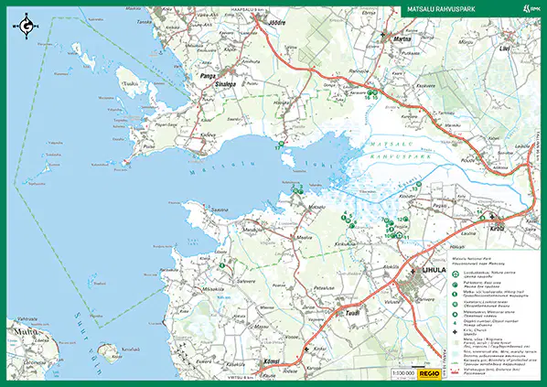This screenshot has height=387, width=547.
Task: Click the church cross at Lihula
Action: 413,271
